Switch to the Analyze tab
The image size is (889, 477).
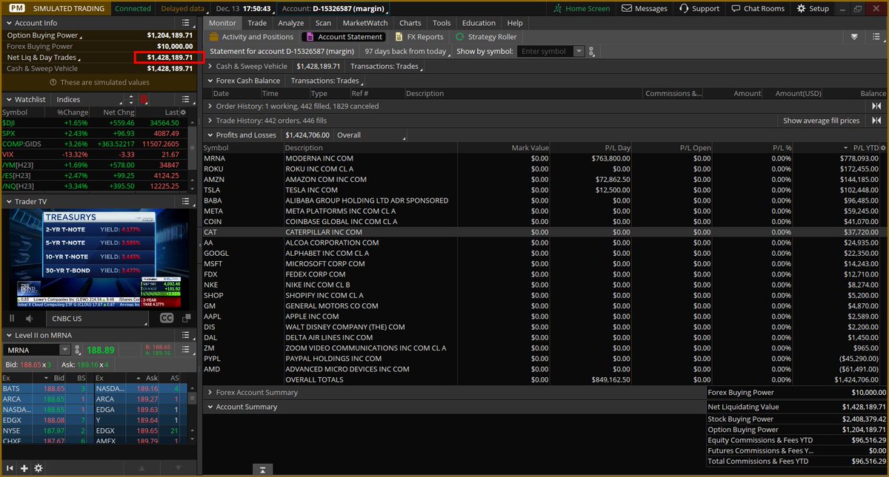click(291, 23)
